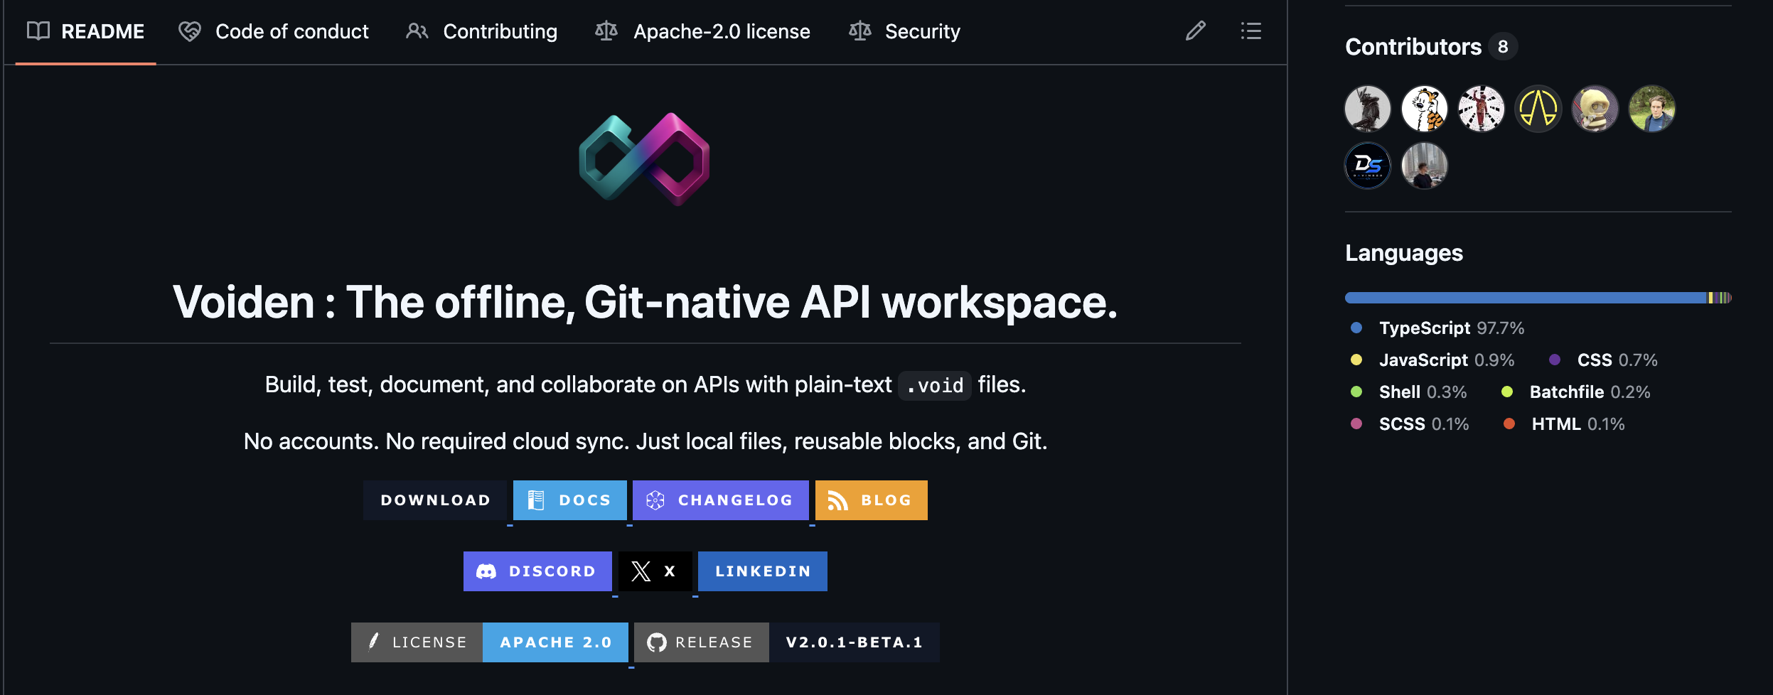Image resolution: width=1773 pixels, height=695 pixels.
Task: Click the .void inline code text
Action: click(935, 386)
